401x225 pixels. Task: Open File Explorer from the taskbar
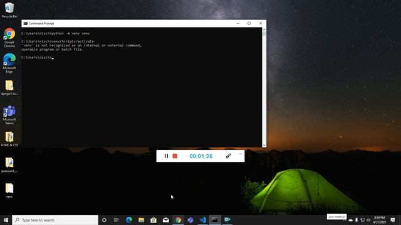click(141, 220)
